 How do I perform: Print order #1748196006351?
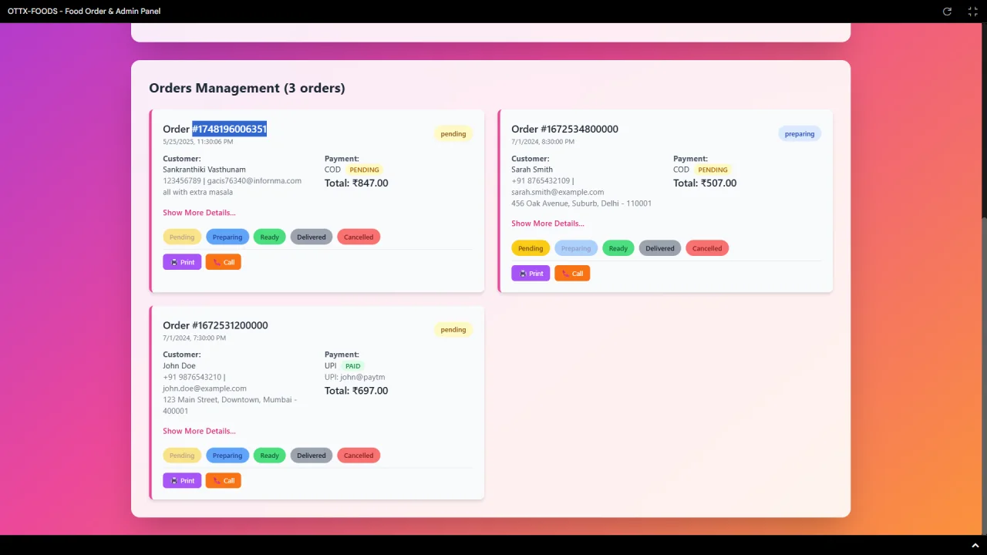point(182,262)
